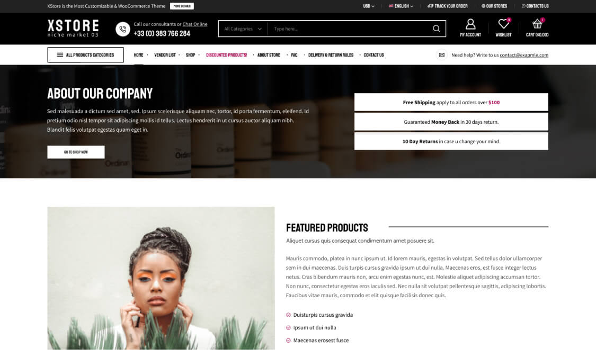This screenshot has height=350, width=596.
Task: Click the More Details button
Action: tap(182, 6)
